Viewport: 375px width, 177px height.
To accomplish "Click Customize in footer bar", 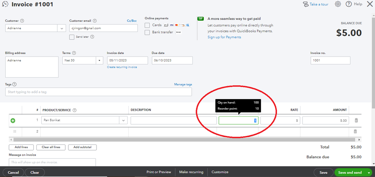I will tap(220, 172).
